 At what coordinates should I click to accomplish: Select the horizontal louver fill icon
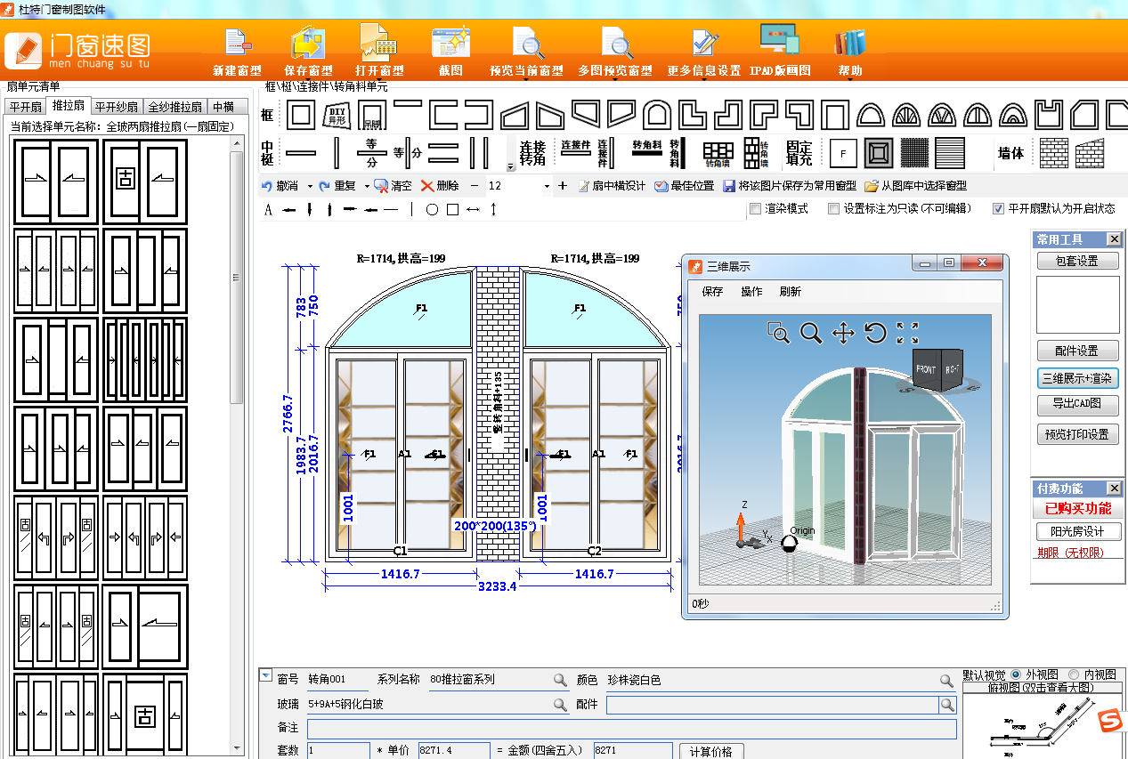950,152
